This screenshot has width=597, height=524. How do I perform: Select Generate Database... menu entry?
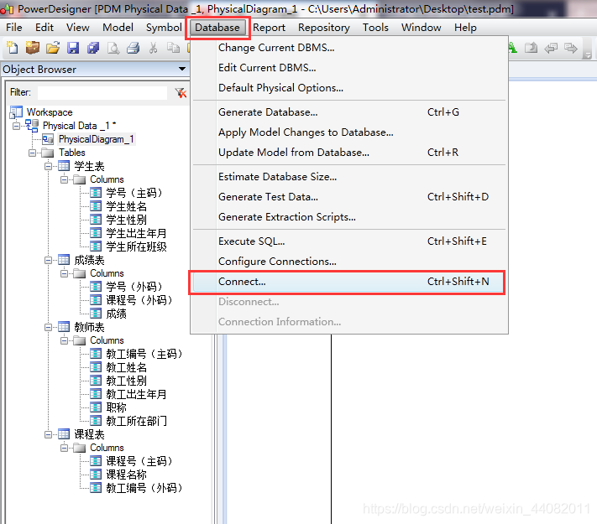click(x=349, y=112)
